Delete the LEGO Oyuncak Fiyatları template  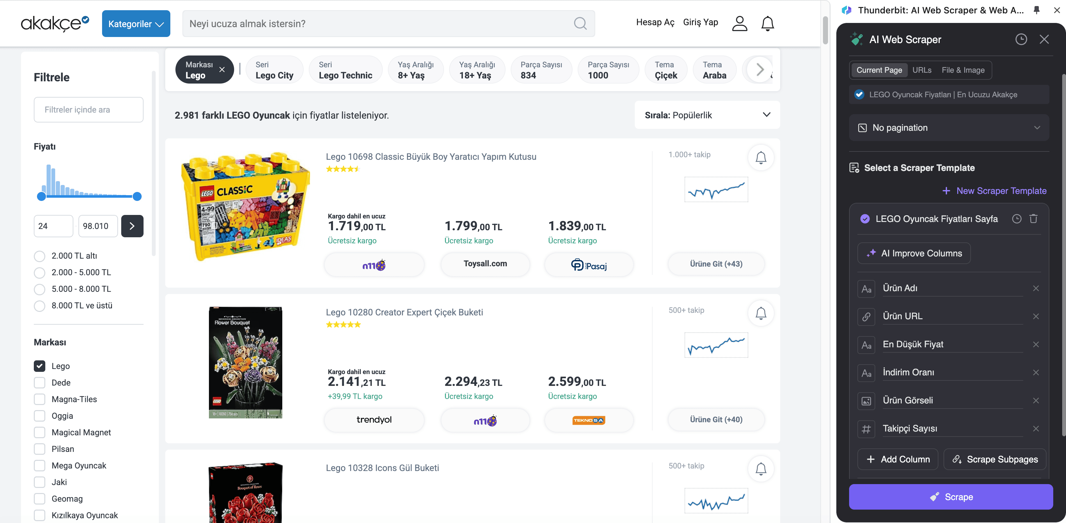(x=1033, y=219)
